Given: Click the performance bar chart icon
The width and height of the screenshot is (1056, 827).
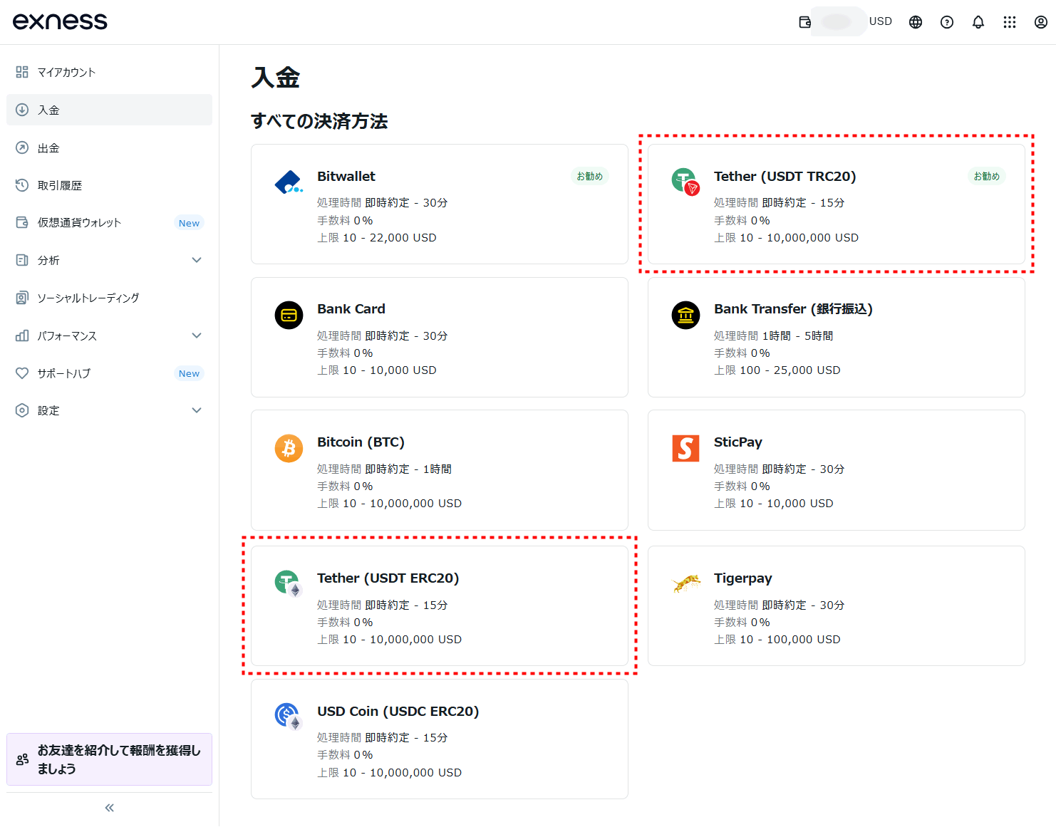Looking at the screenshot, I should pyautogui.click(x=22, y=336).
